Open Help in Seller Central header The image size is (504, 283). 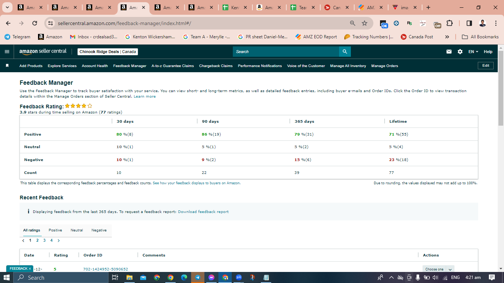488,52
